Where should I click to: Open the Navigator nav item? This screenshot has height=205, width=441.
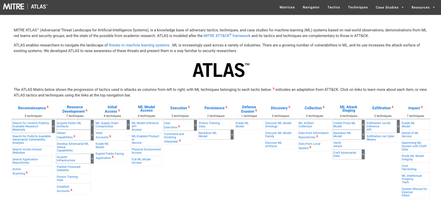coord(311,7)
